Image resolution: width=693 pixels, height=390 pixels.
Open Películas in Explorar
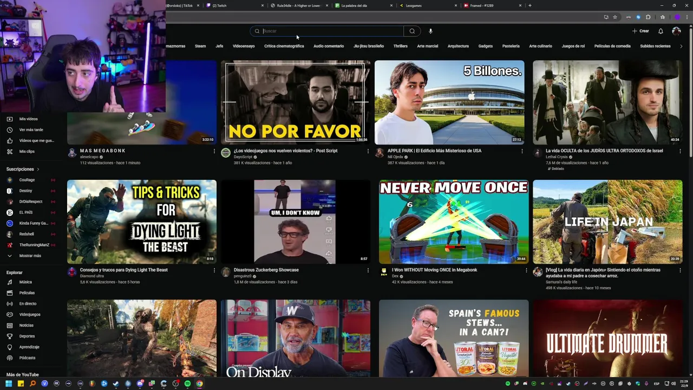27,293
